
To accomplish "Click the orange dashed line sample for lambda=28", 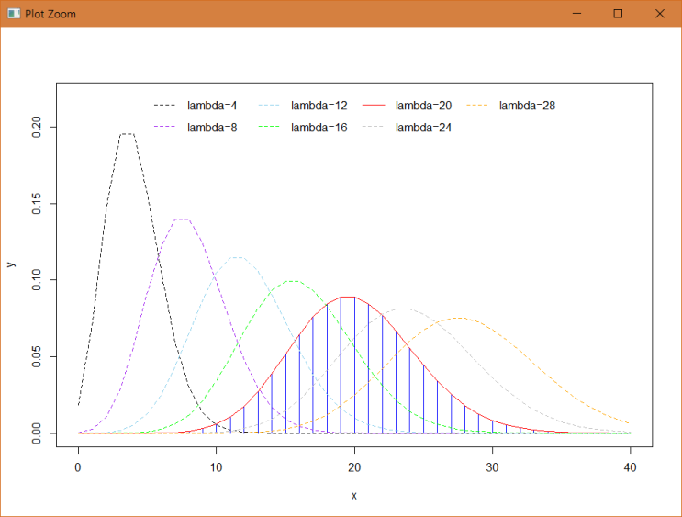I will 477,106.
